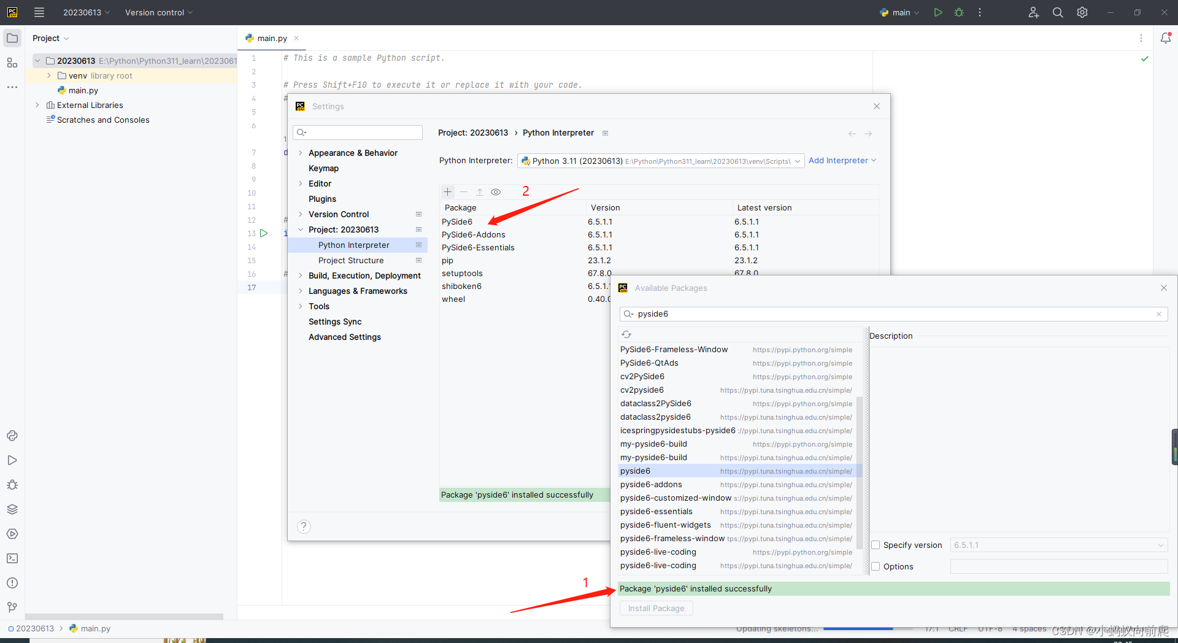This screenshot has height=643, width=1178.
Task: Open Run tool window in sidebar
Action: pos(12,460)
